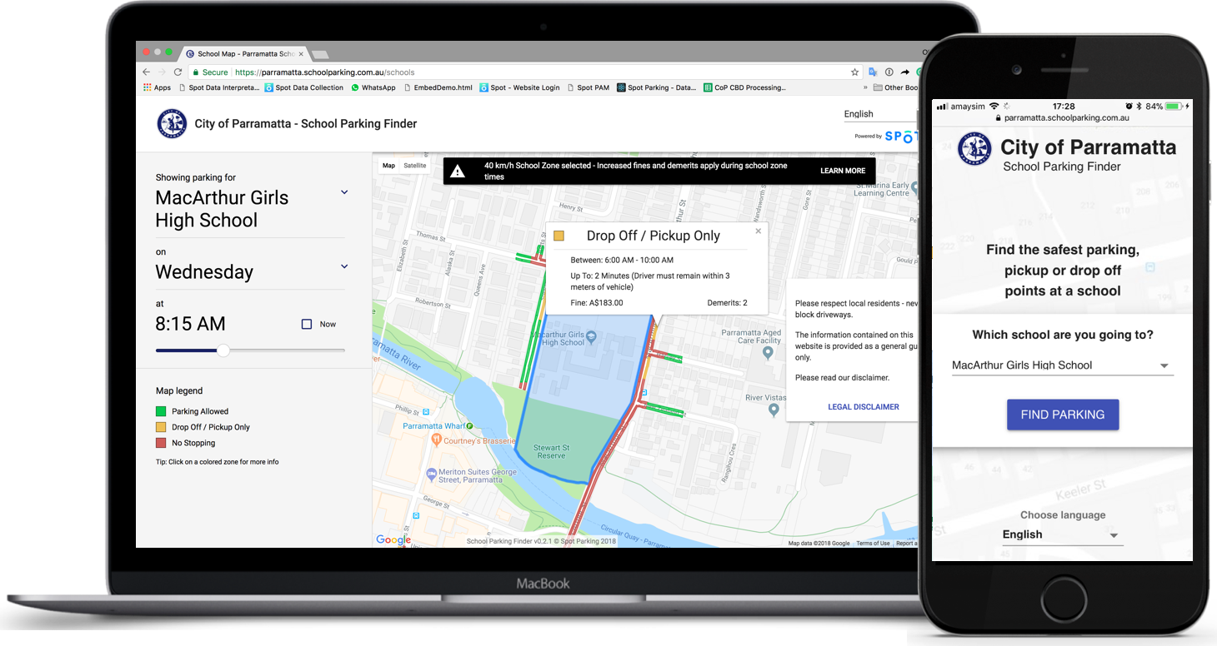Close the School Map browser tab
The image size is (1217, 646).
point(300,54)
